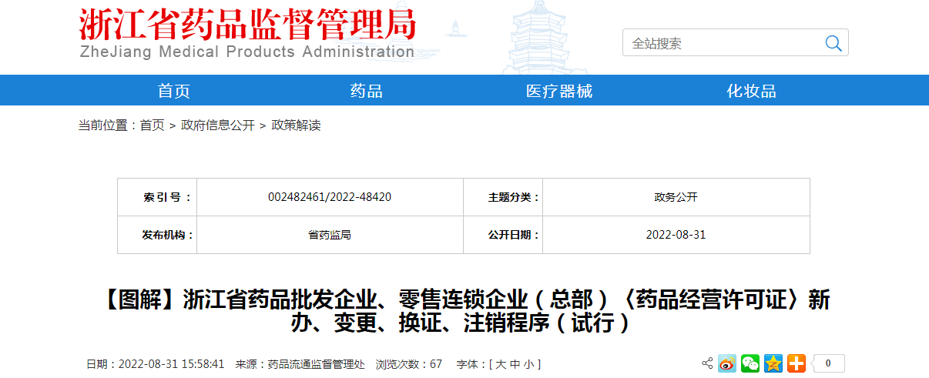Viewport: 929px width, 378px height.
Task: Click the 发布机构 label cell
Action: 157,235
